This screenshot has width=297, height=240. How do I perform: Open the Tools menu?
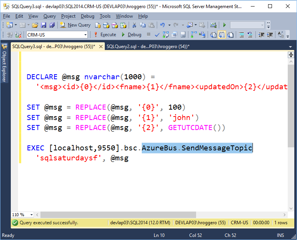[105, 16]
